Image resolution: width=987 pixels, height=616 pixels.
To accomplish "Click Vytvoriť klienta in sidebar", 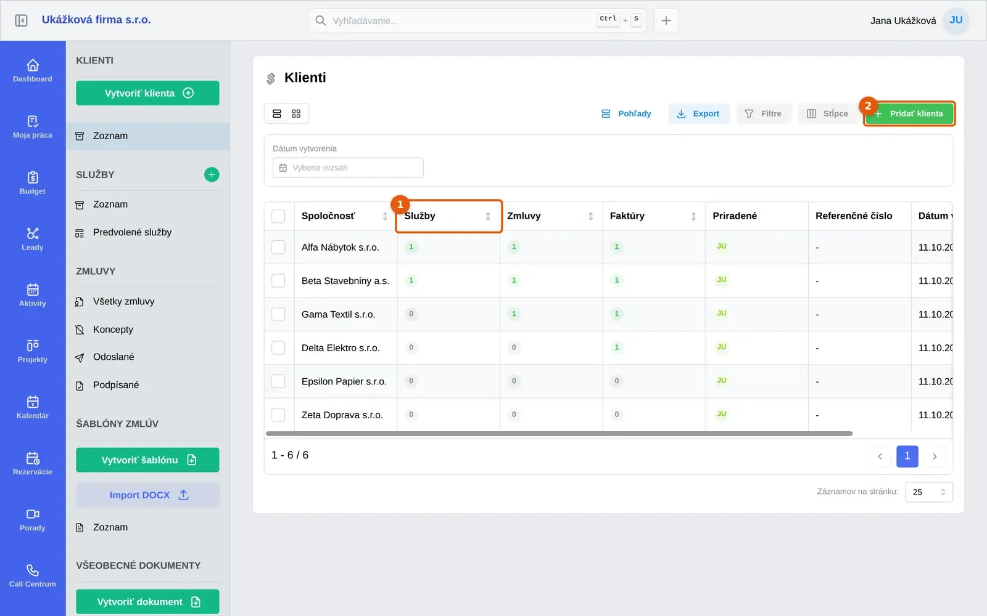I will 147,93.
